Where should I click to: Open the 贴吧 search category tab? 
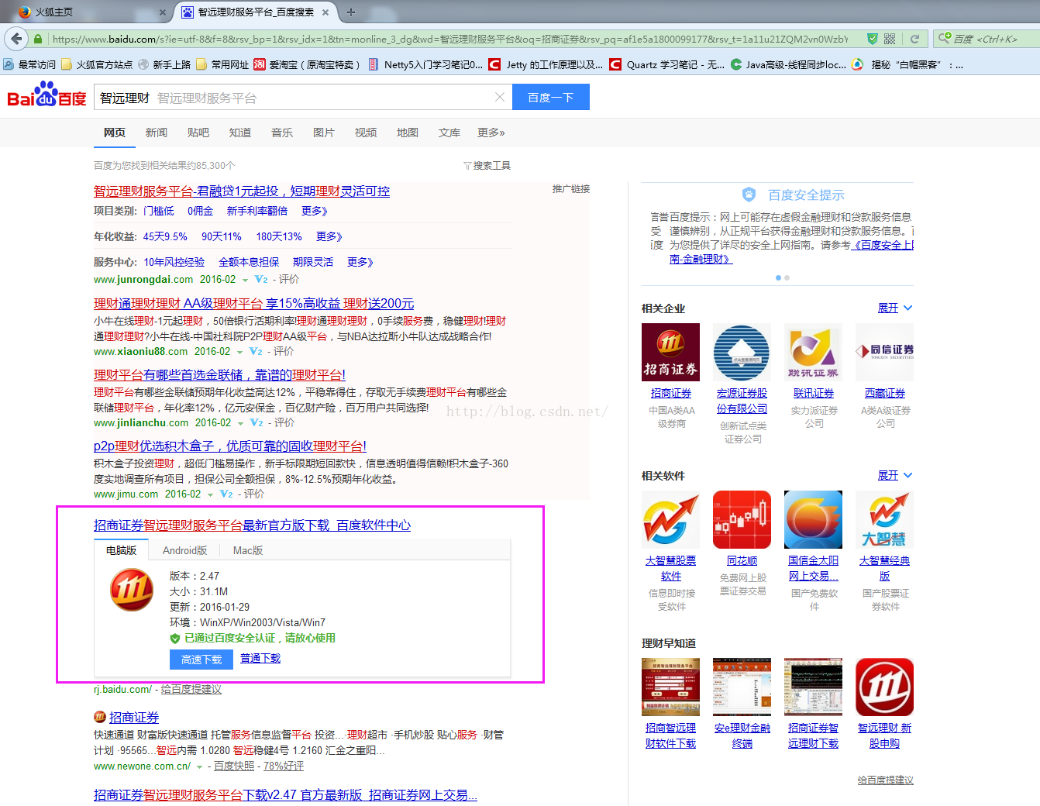pyautogui.click(x=198, y=133)
